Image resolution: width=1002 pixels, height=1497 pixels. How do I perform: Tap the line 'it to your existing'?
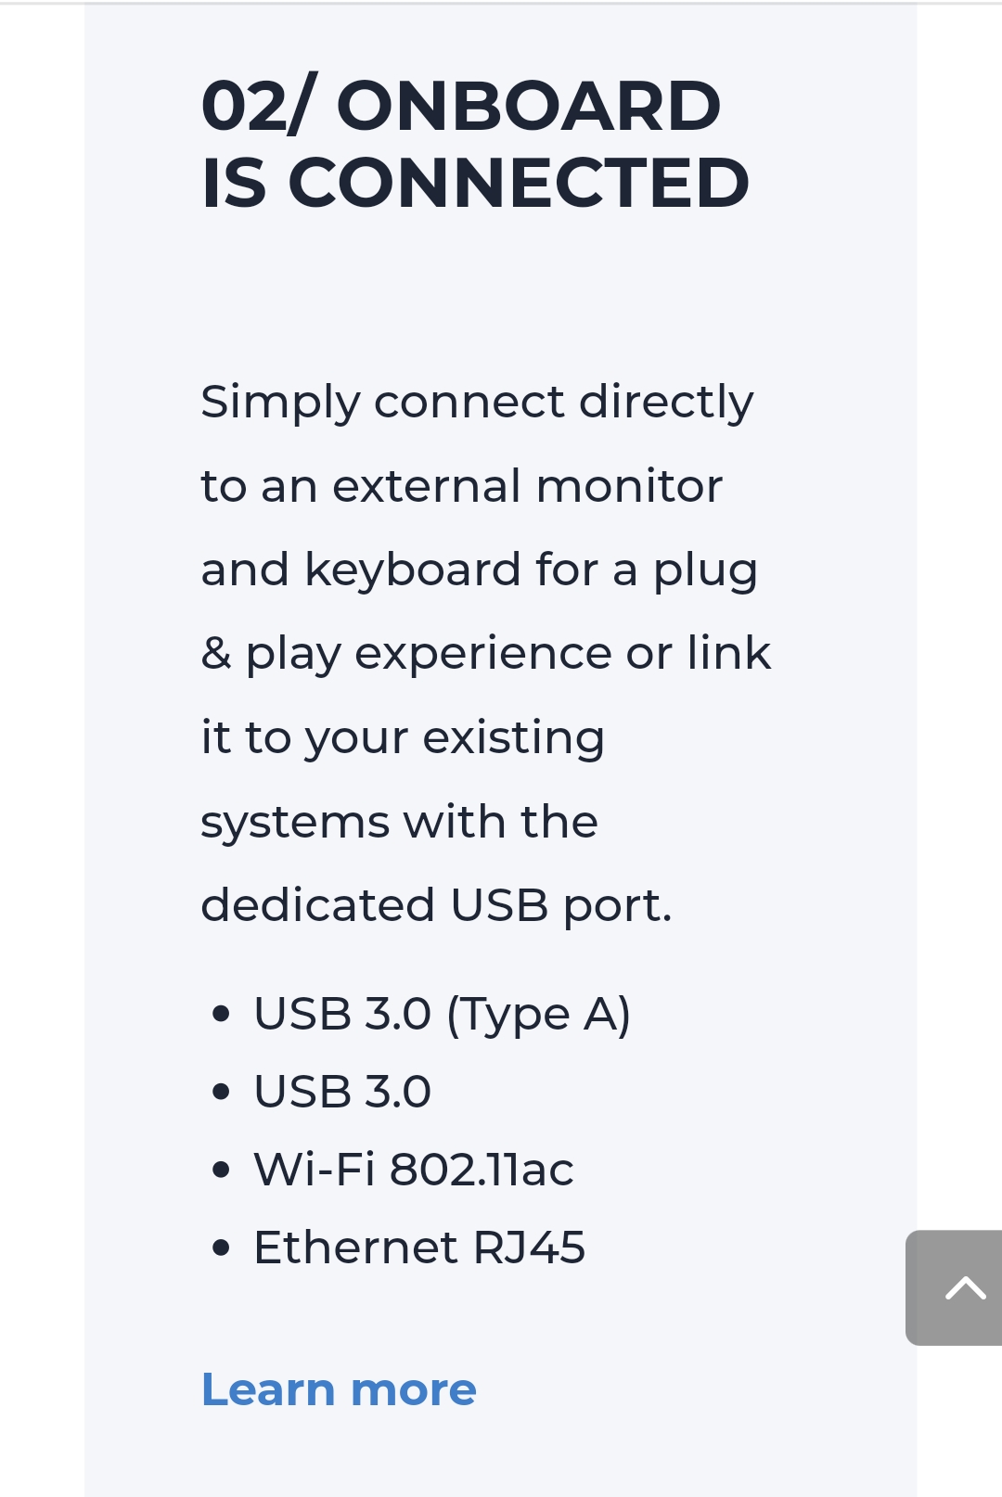click(403, 738)
